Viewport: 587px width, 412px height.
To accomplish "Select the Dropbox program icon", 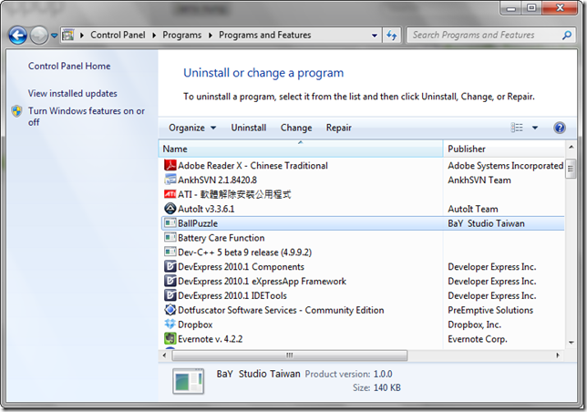I will tap(170, 324).
